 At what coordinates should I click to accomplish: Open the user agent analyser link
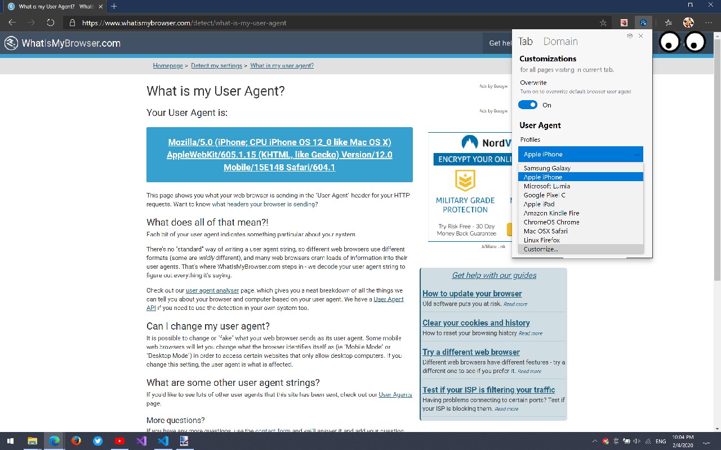point(212,291)
